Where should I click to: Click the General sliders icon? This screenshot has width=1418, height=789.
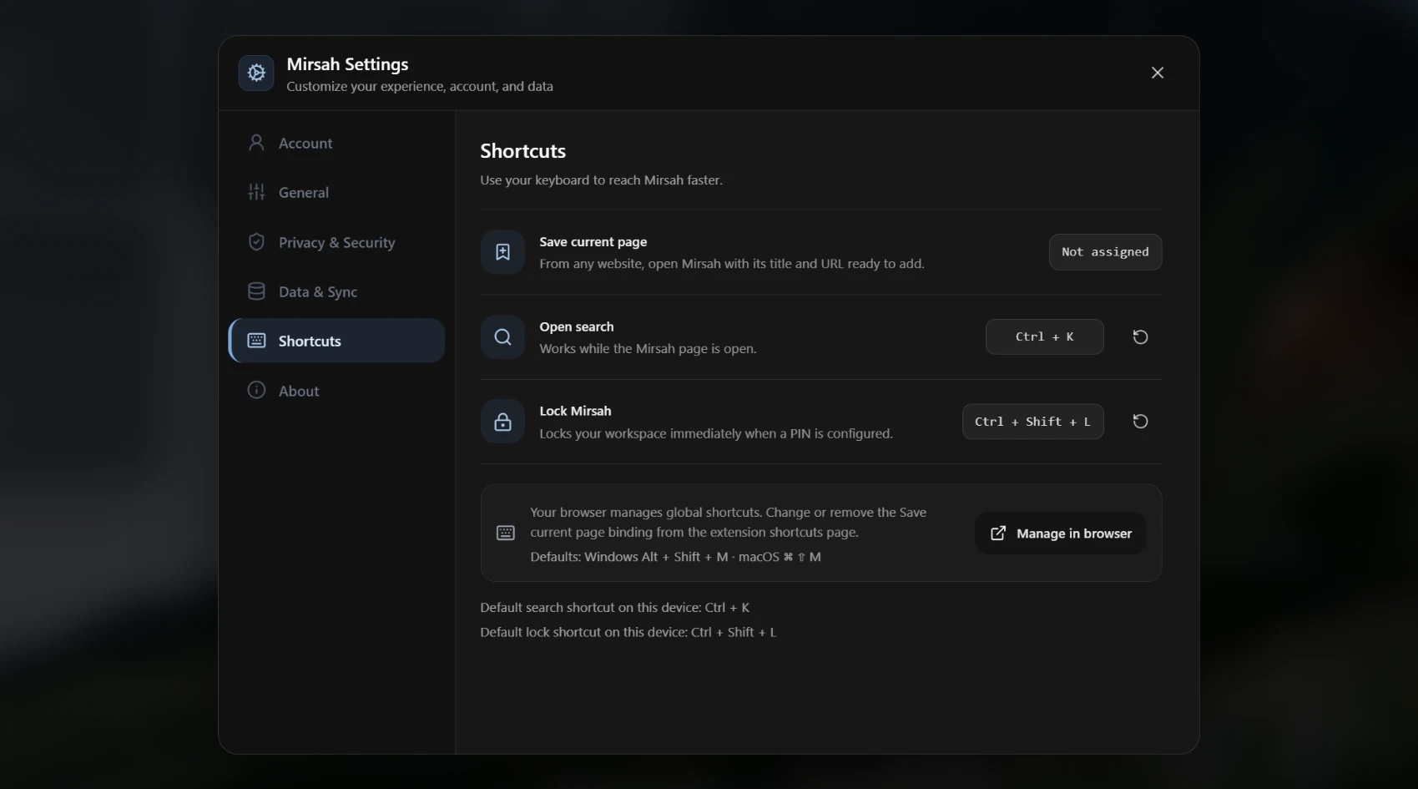coord(256,192)
